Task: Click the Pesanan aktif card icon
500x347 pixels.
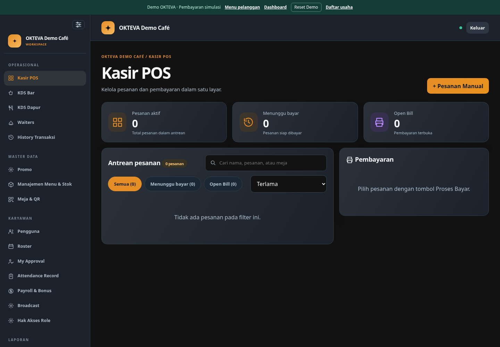Action: click(x=117, y=122)
